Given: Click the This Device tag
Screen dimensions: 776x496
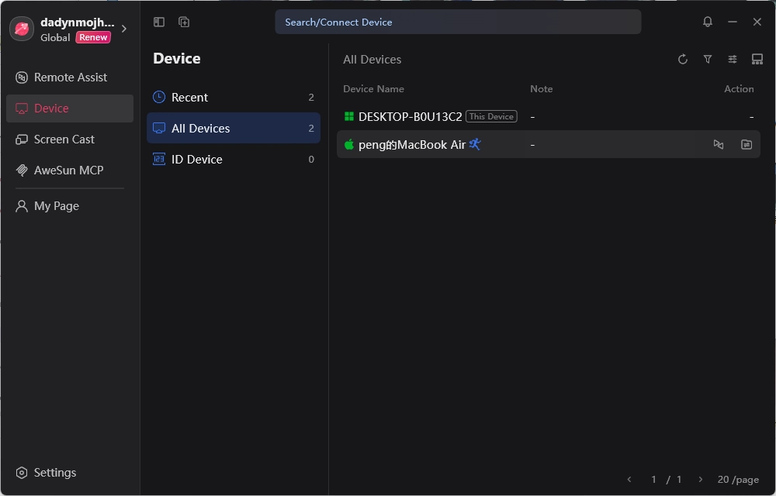Looking at the screenshot, I should 491,116.
